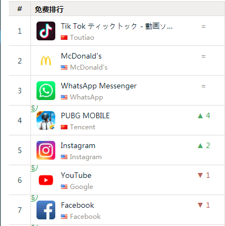Image resolution: width=225 pixels, height=226 pixels.
Task: Click the Instagram camera icon
Action: pos(46,150)
